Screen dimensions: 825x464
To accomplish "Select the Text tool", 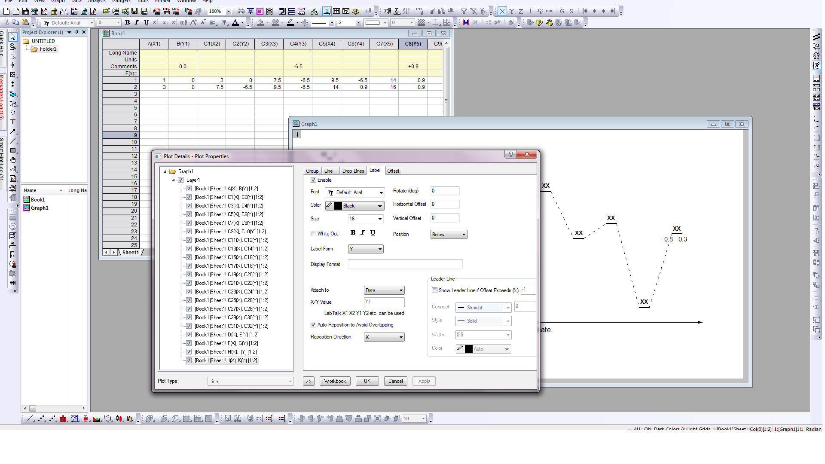I will [13, 122].
